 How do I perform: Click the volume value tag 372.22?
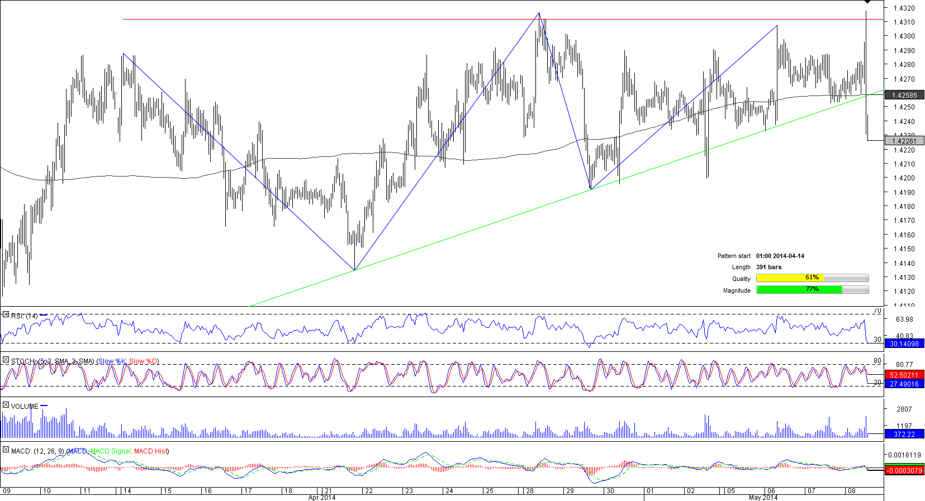(904, 434)
